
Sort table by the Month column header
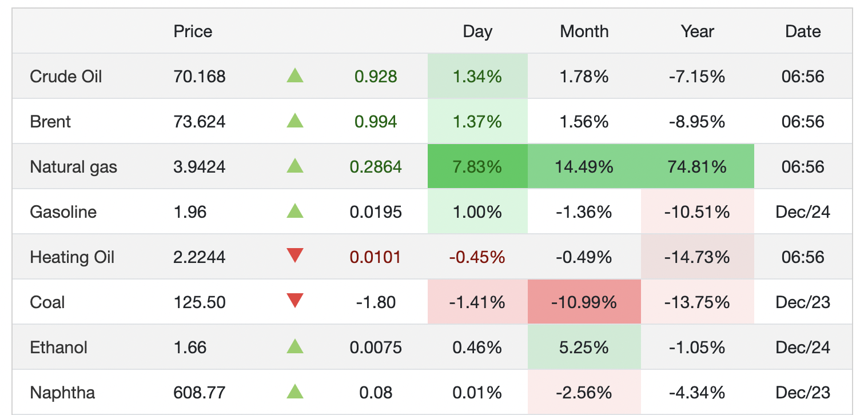click(x=584, y=31)
